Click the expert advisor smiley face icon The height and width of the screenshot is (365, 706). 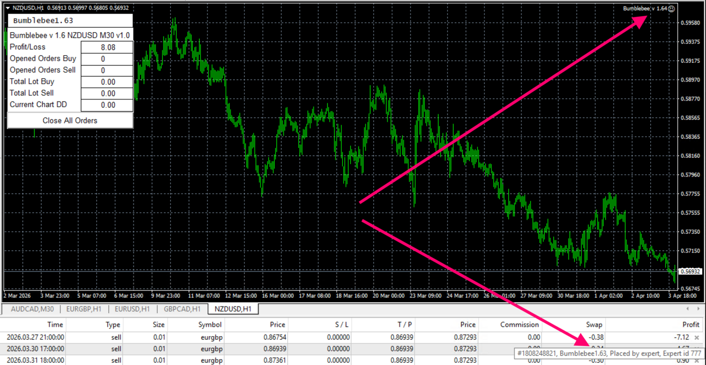672,8
